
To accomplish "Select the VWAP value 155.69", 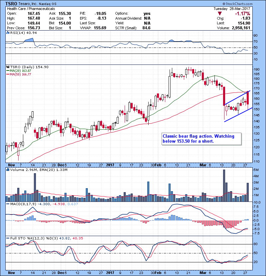I will tap(100, 28).
